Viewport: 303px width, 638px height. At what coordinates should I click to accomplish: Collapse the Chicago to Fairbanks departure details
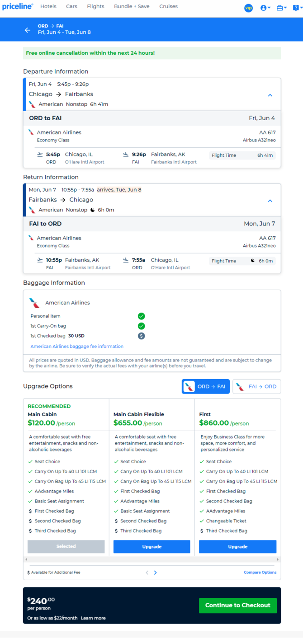270,95
